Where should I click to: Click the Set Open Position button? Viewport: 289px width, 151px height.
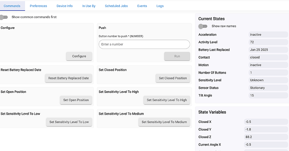(x=76, y=100)
